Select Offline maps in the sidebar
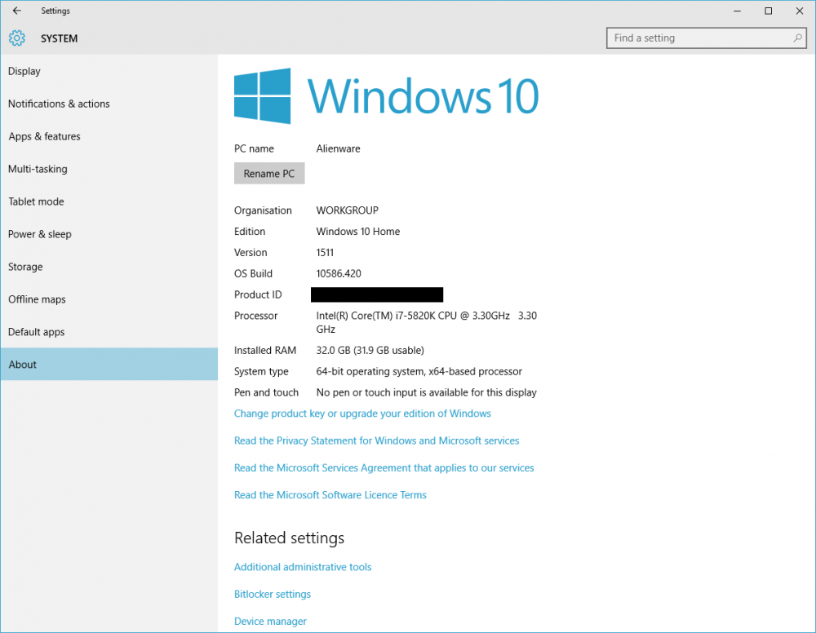The image size is (816, 633). tap(109, 299)
